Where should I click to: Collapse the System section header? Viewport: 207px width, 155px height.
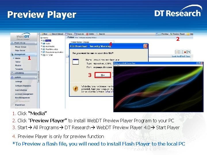[24, 77]
